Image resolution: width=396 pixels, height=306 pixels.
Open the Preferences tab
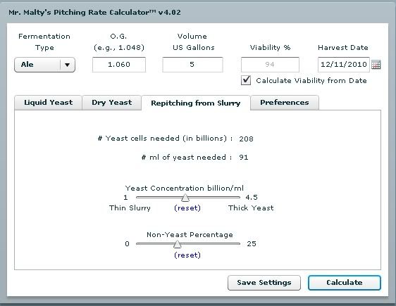coord(285,103)
